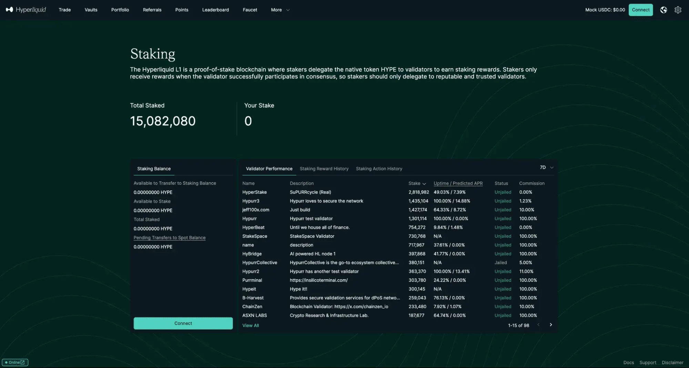Go to next validators page arrow
Screen dimensions: 689x368
[551, 325]
